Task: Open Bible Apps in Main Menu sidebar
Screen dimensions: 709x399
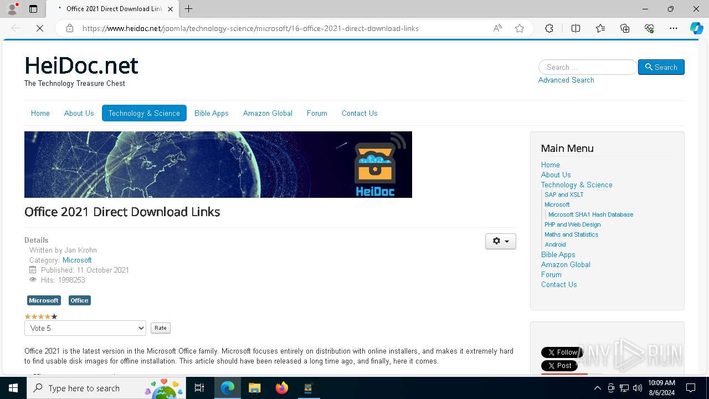Action: coord(558,254)
